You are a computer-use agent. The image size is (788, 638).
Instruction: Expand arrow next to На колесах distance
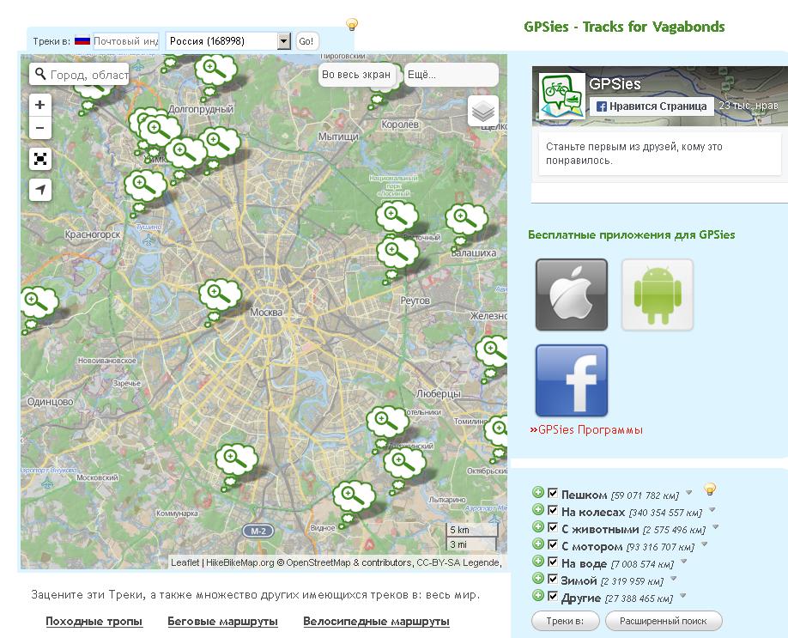coord(712,510)
